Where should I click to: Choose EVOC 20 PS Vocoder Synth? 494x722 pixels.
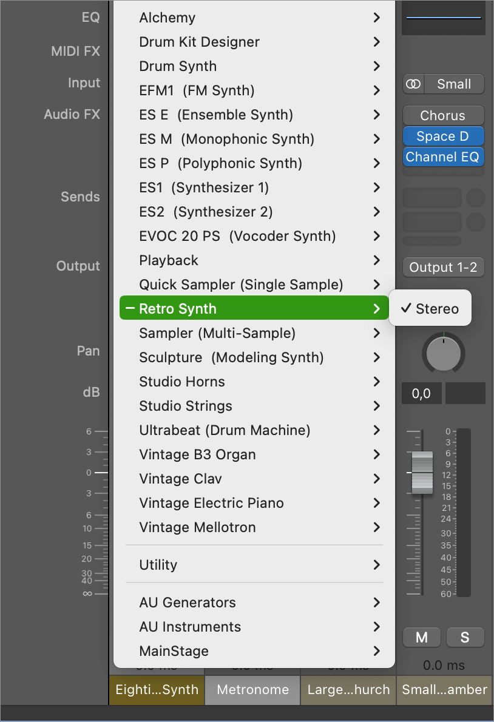[x=254, y=236]
